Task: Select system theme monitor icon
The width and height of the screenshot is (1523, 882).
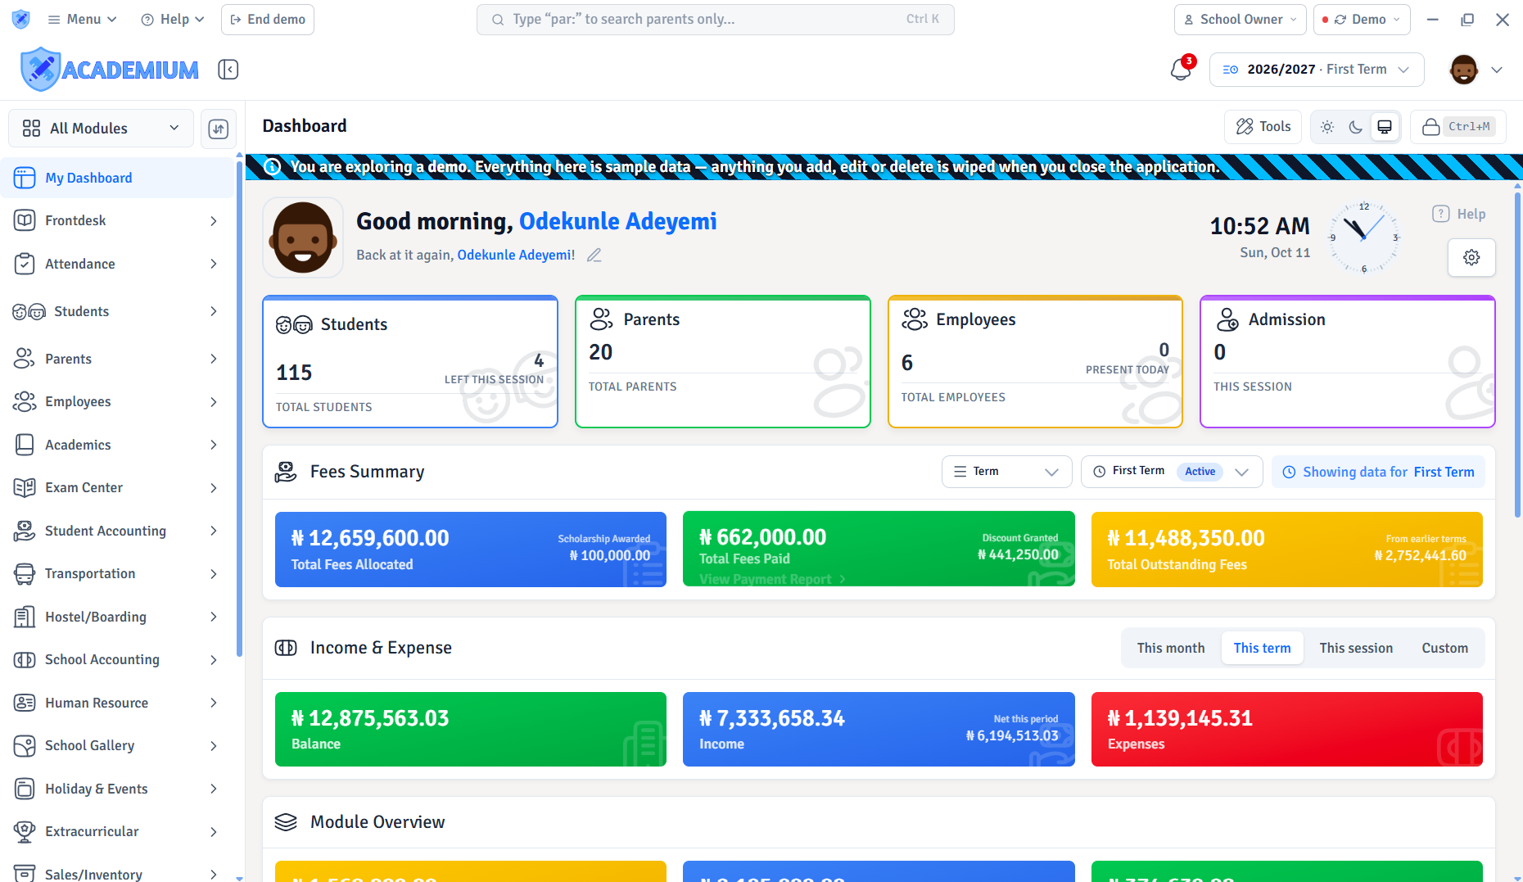Action: tap(1385, 127)
